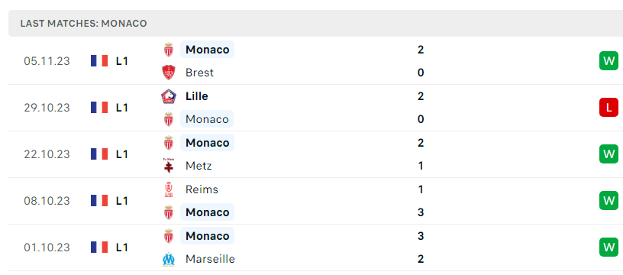Open the Marseille team page
The width and height of the screenshot is (623, 275).
pos(210,259)
